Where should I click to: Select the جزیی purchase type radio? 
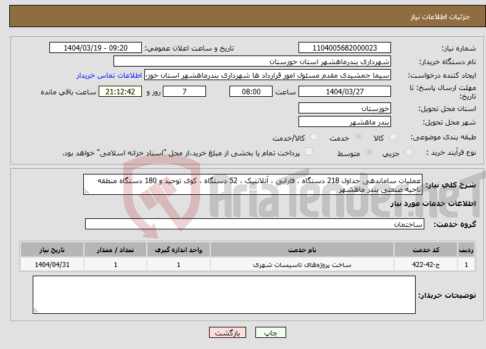(x=409, y=152)
